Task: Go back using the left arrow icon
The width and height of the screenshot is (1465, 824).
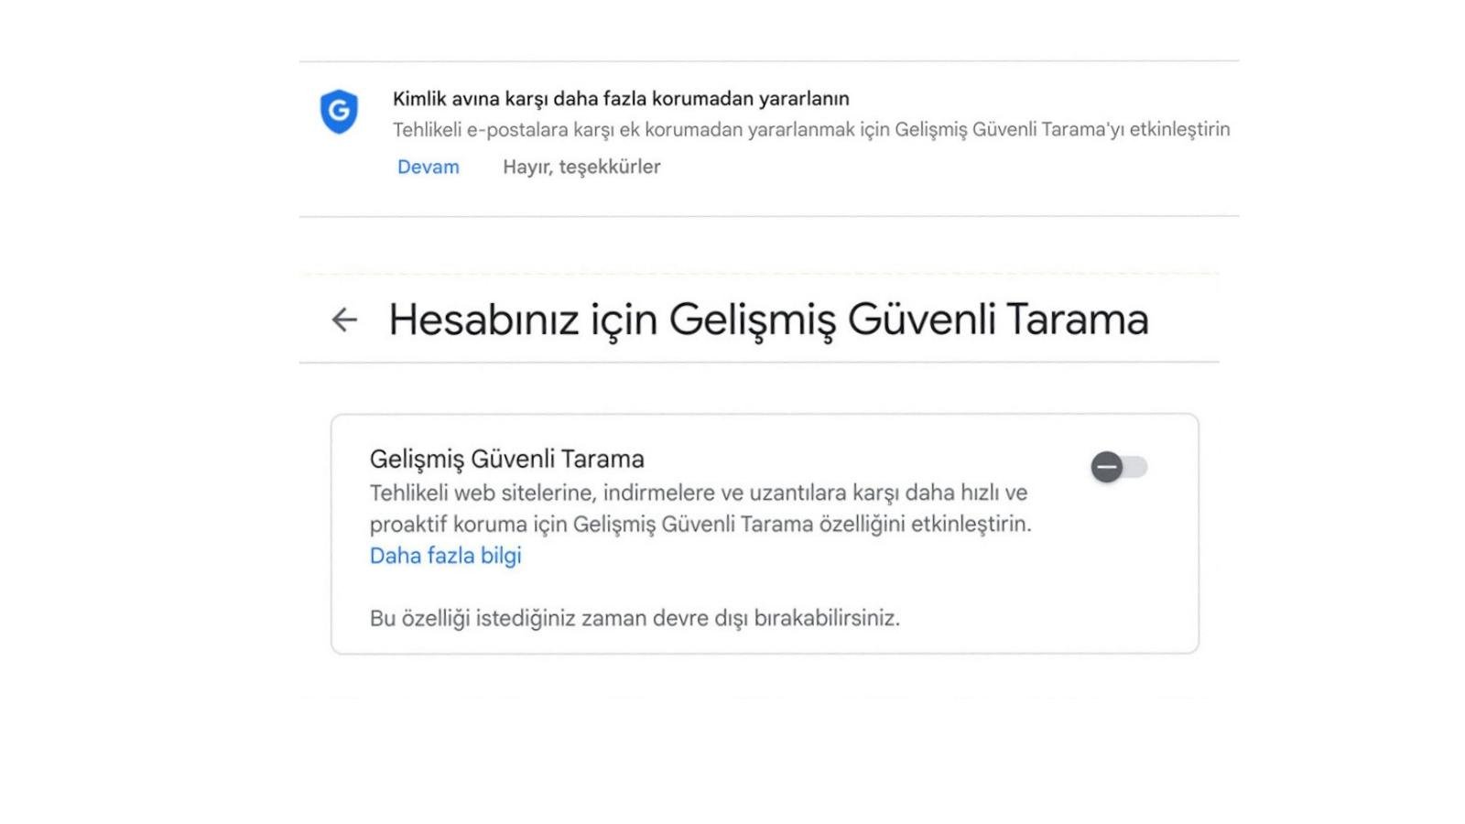Action: [x=344, y=320]
